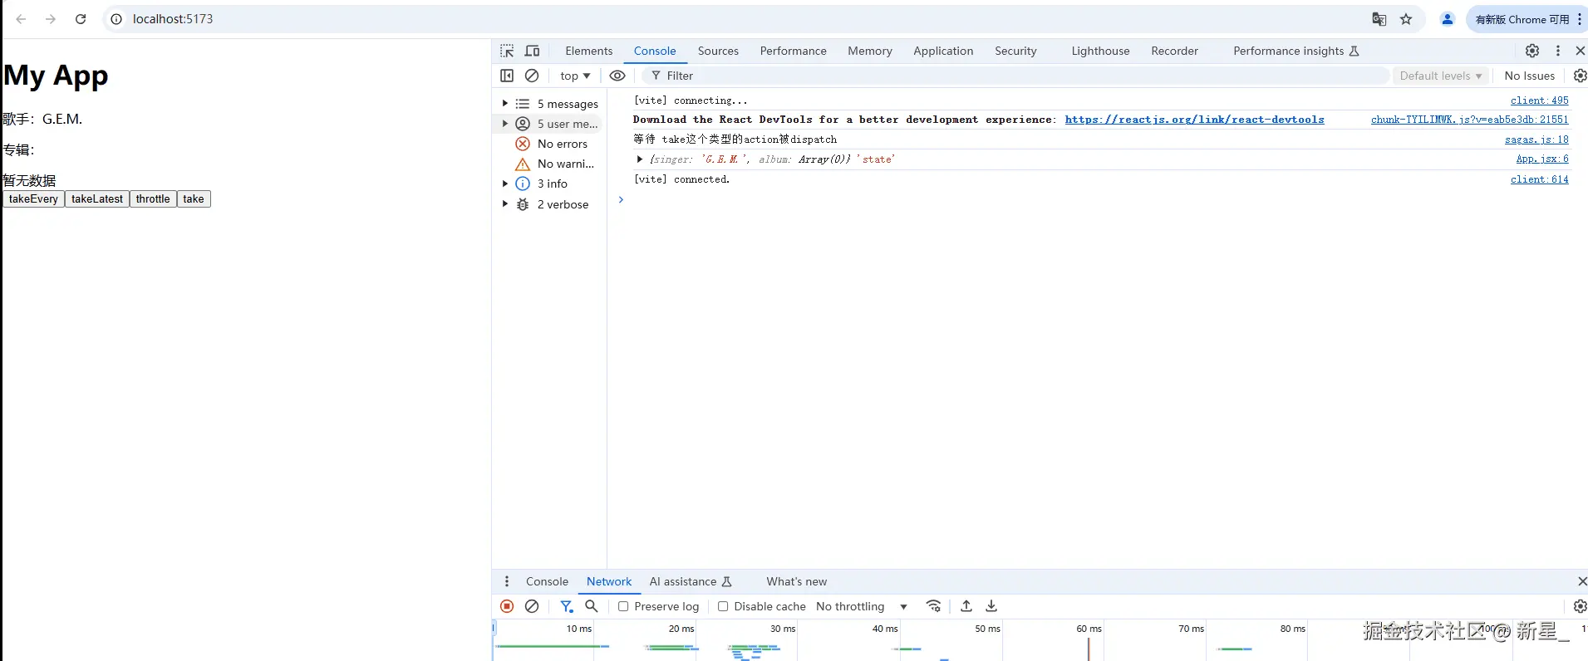Open the client:495 source link
The height and width of the screenshot is (661, 1588).
click(1539, 100)
